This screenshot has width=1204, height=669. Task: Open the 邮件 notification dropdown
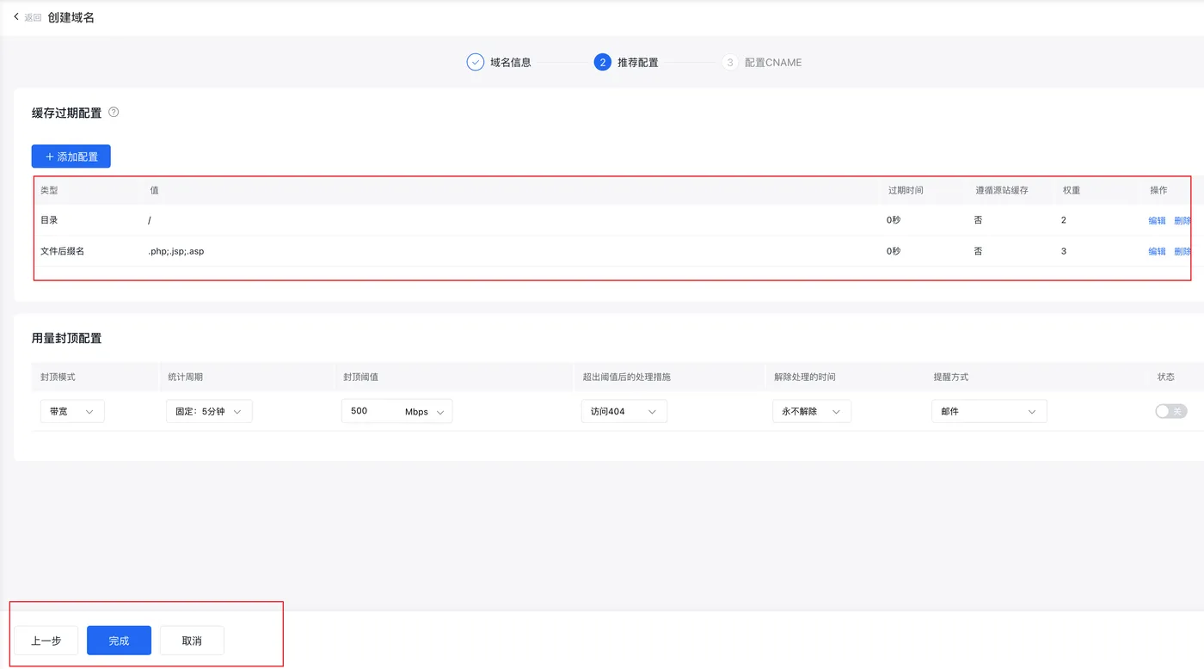tap(989, 411)
